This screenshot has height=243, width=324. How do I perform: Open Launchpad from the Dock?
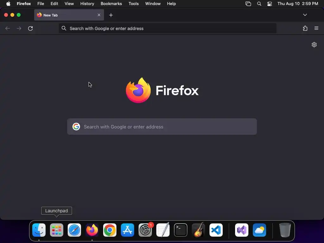pos(57,230)
